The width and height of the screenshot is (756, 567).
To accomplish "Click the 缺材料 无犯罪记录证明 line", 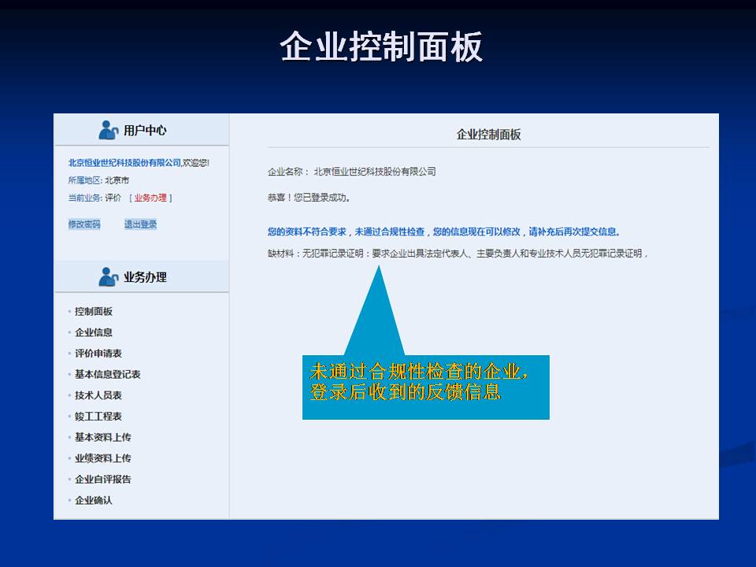I will (x=458, y=254).
